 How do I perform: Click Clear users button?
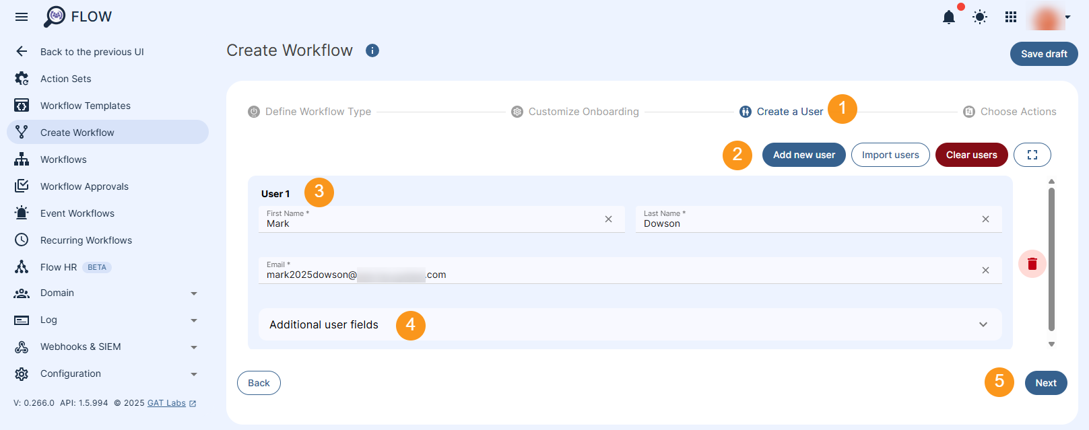coord(971,155)
